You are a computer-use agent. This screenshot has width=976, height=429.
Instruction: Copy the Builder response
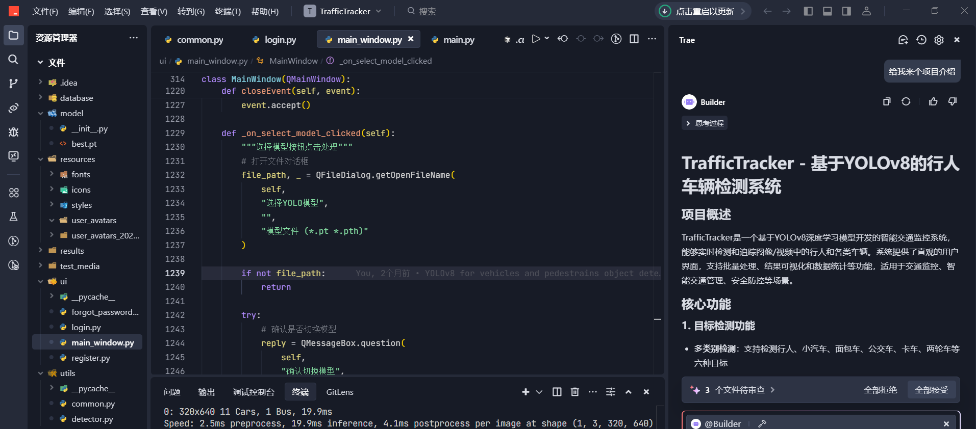(887, 101)
